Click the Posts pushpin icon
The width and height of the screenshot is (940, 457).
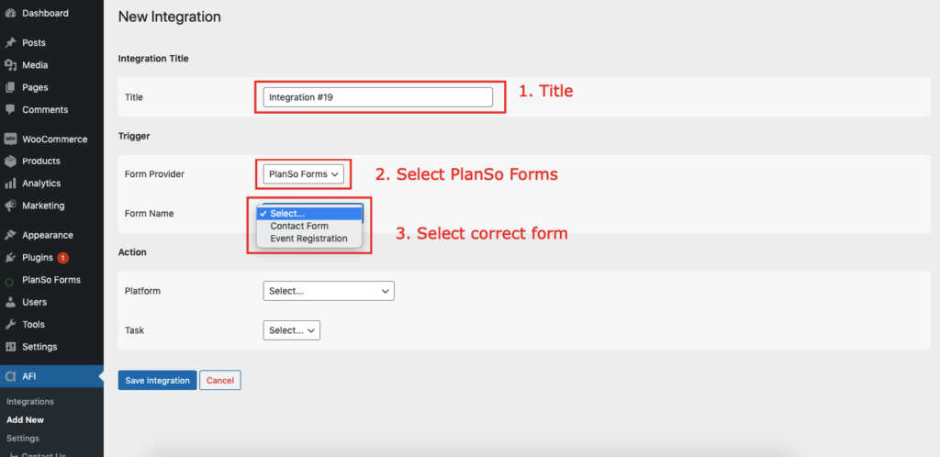(x=9, y=43)
